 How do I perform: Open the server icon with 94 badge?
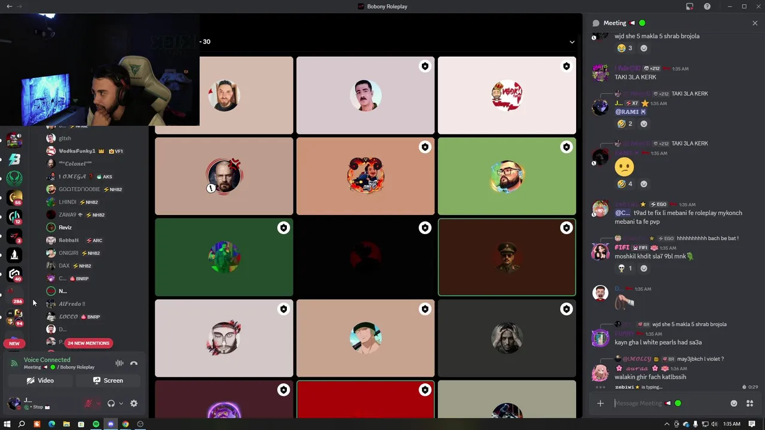point(14,317)
